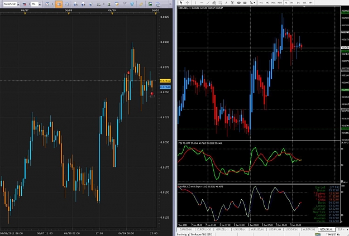Switch MetaTrader chart to M1 timeframe

coord(261,3)
